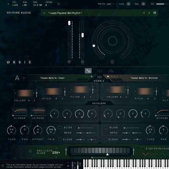Viewport: 169px width, 169px height.
Task: Click the Spitfire Audio logo
Action: (19, 13)
